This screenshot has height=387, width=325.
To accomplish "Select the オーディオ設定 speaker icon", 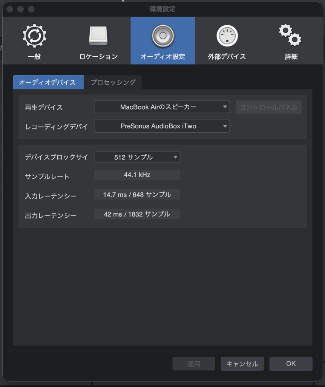I will pos(162,41).
